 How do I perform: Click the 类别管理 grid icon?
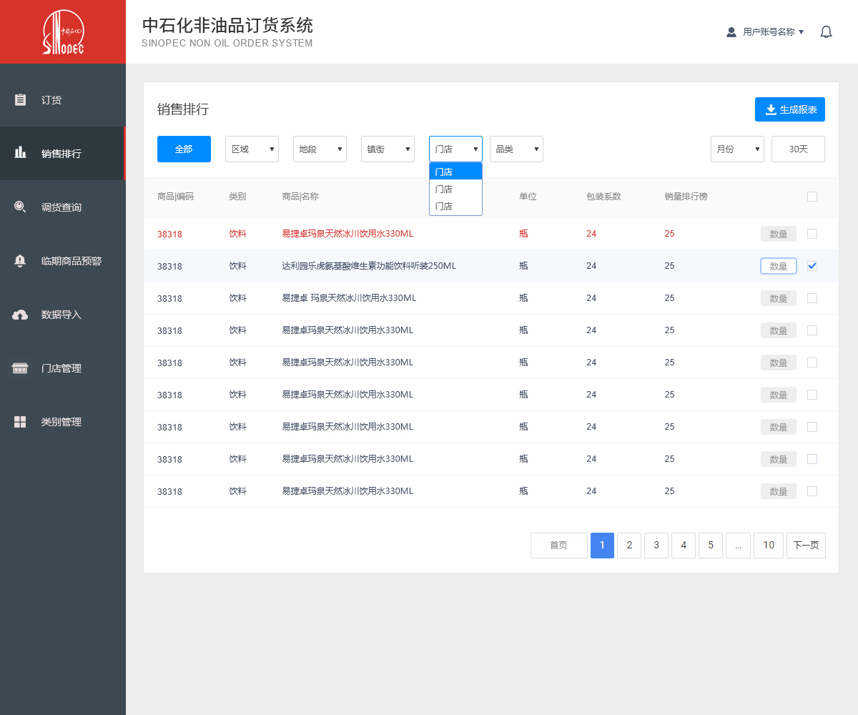(20, 422)
